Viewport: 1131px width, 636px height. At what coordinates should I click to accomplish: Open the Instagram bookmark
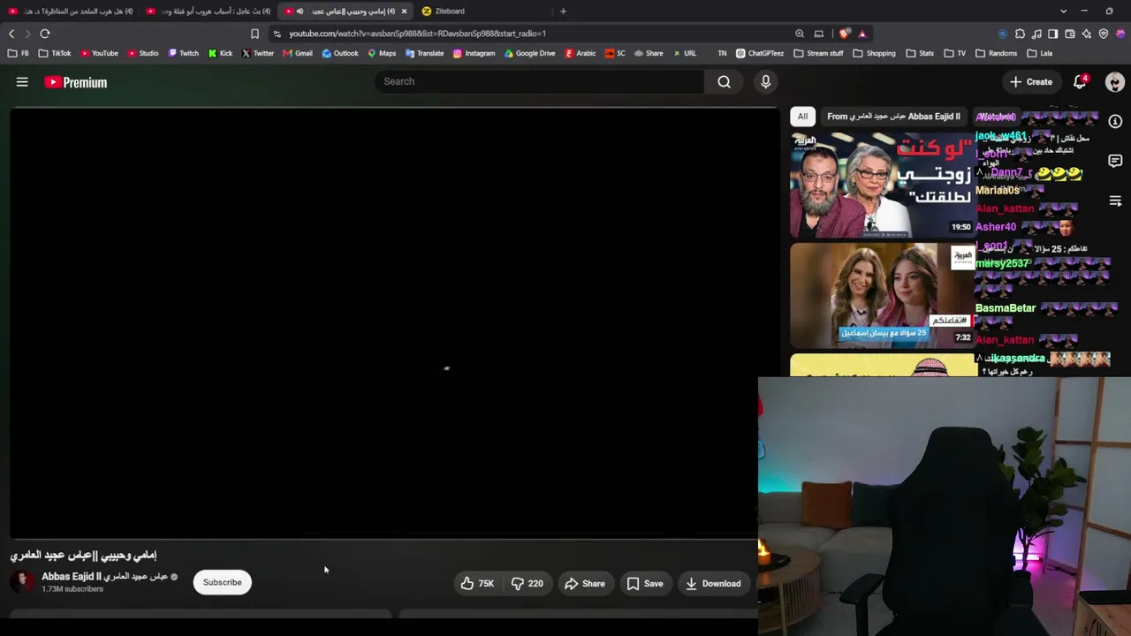(x=474, y=53)
